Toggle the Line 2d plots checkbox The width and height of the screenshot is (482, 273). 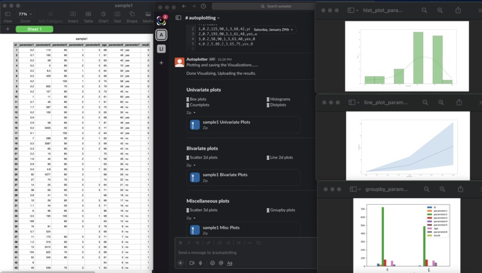(x=268, y=157)
